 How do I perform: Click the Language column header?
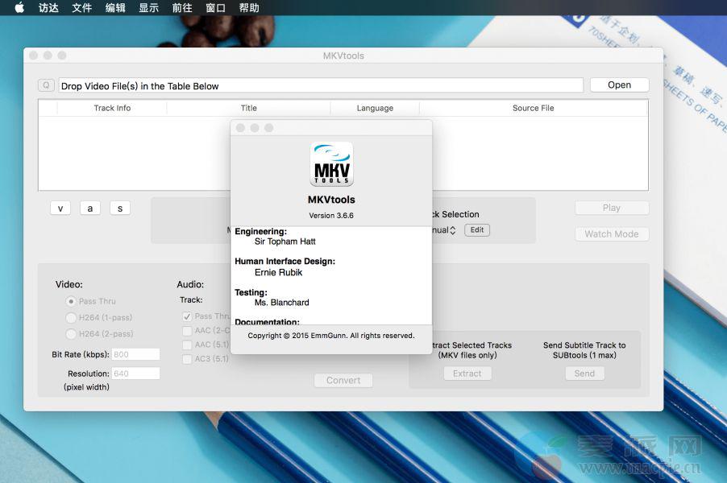point(375,108)
